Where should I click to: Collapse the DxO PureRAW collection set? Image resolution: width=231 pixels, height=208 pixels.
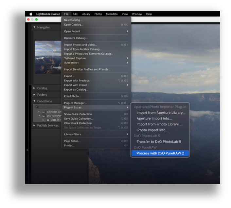(x=39, y=116)
